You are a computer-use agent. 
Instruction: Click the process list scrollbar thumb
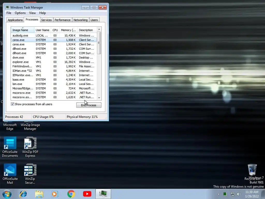[x=99, y=43]
